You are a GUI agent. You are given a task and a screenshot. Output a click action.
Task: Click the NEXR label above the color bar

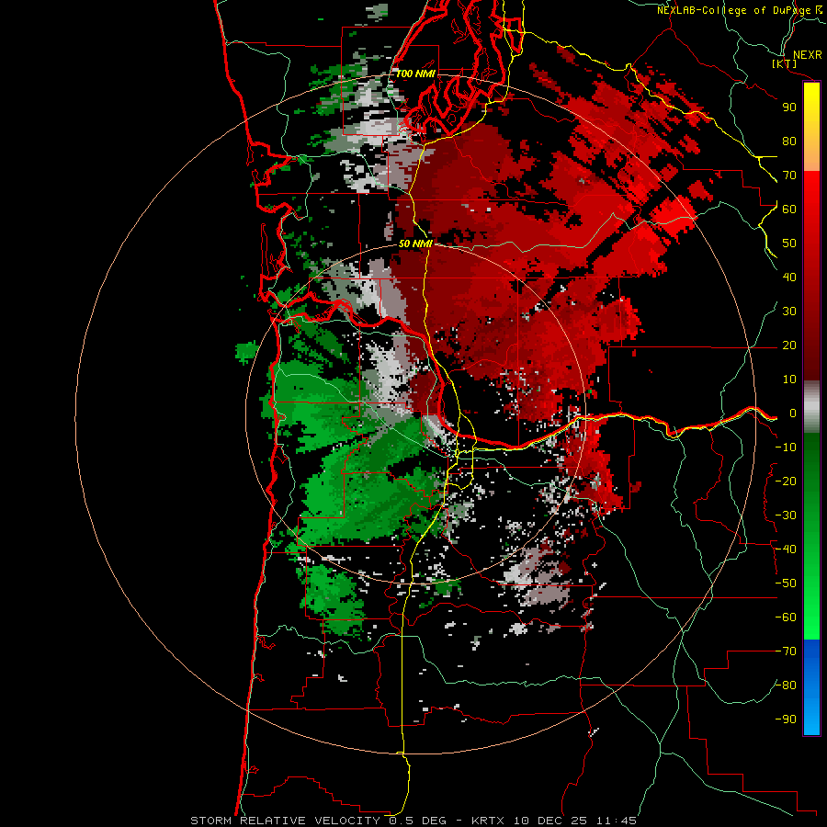(x=808, y=55)
